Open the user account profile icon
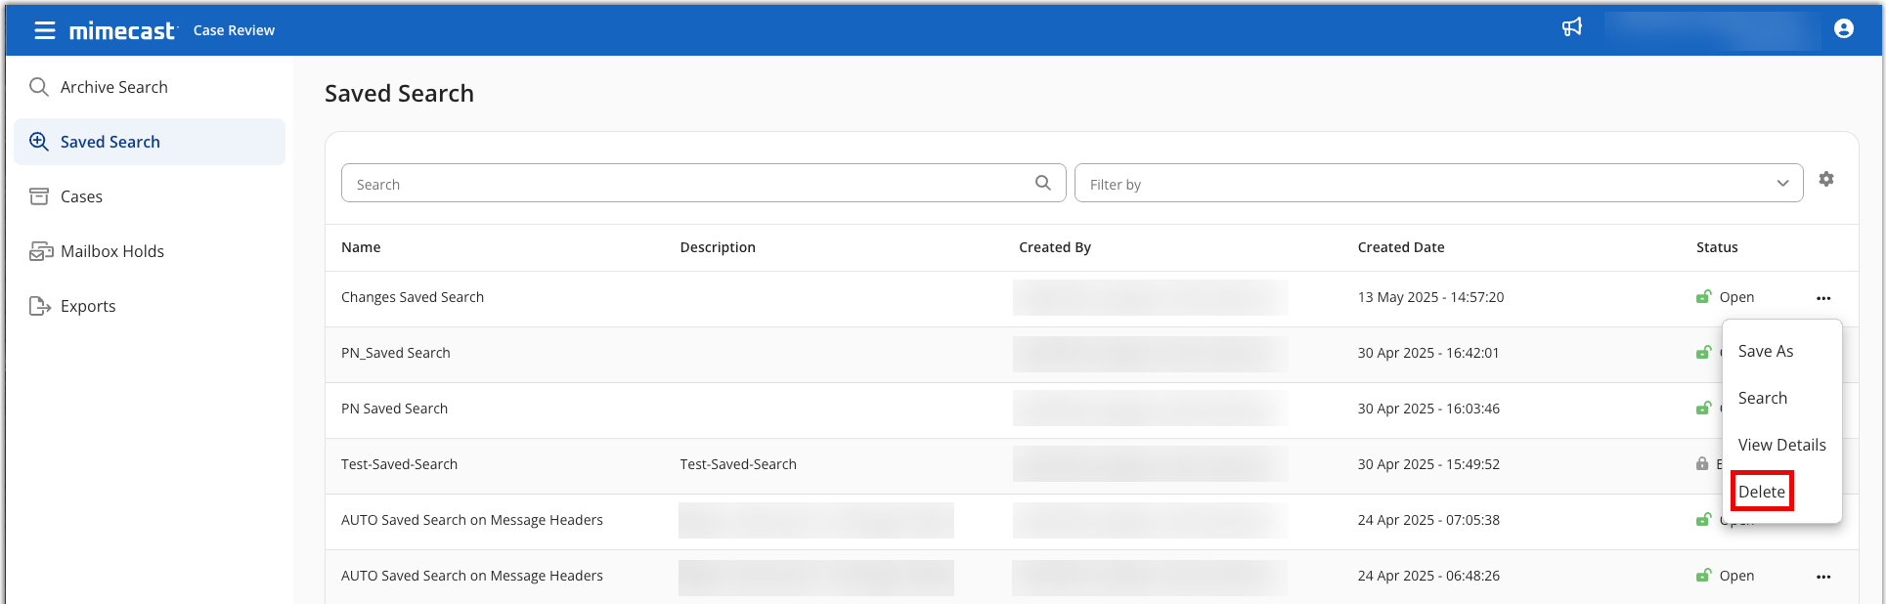This screenshot has width=1887, height=604. click(1843, 28)
